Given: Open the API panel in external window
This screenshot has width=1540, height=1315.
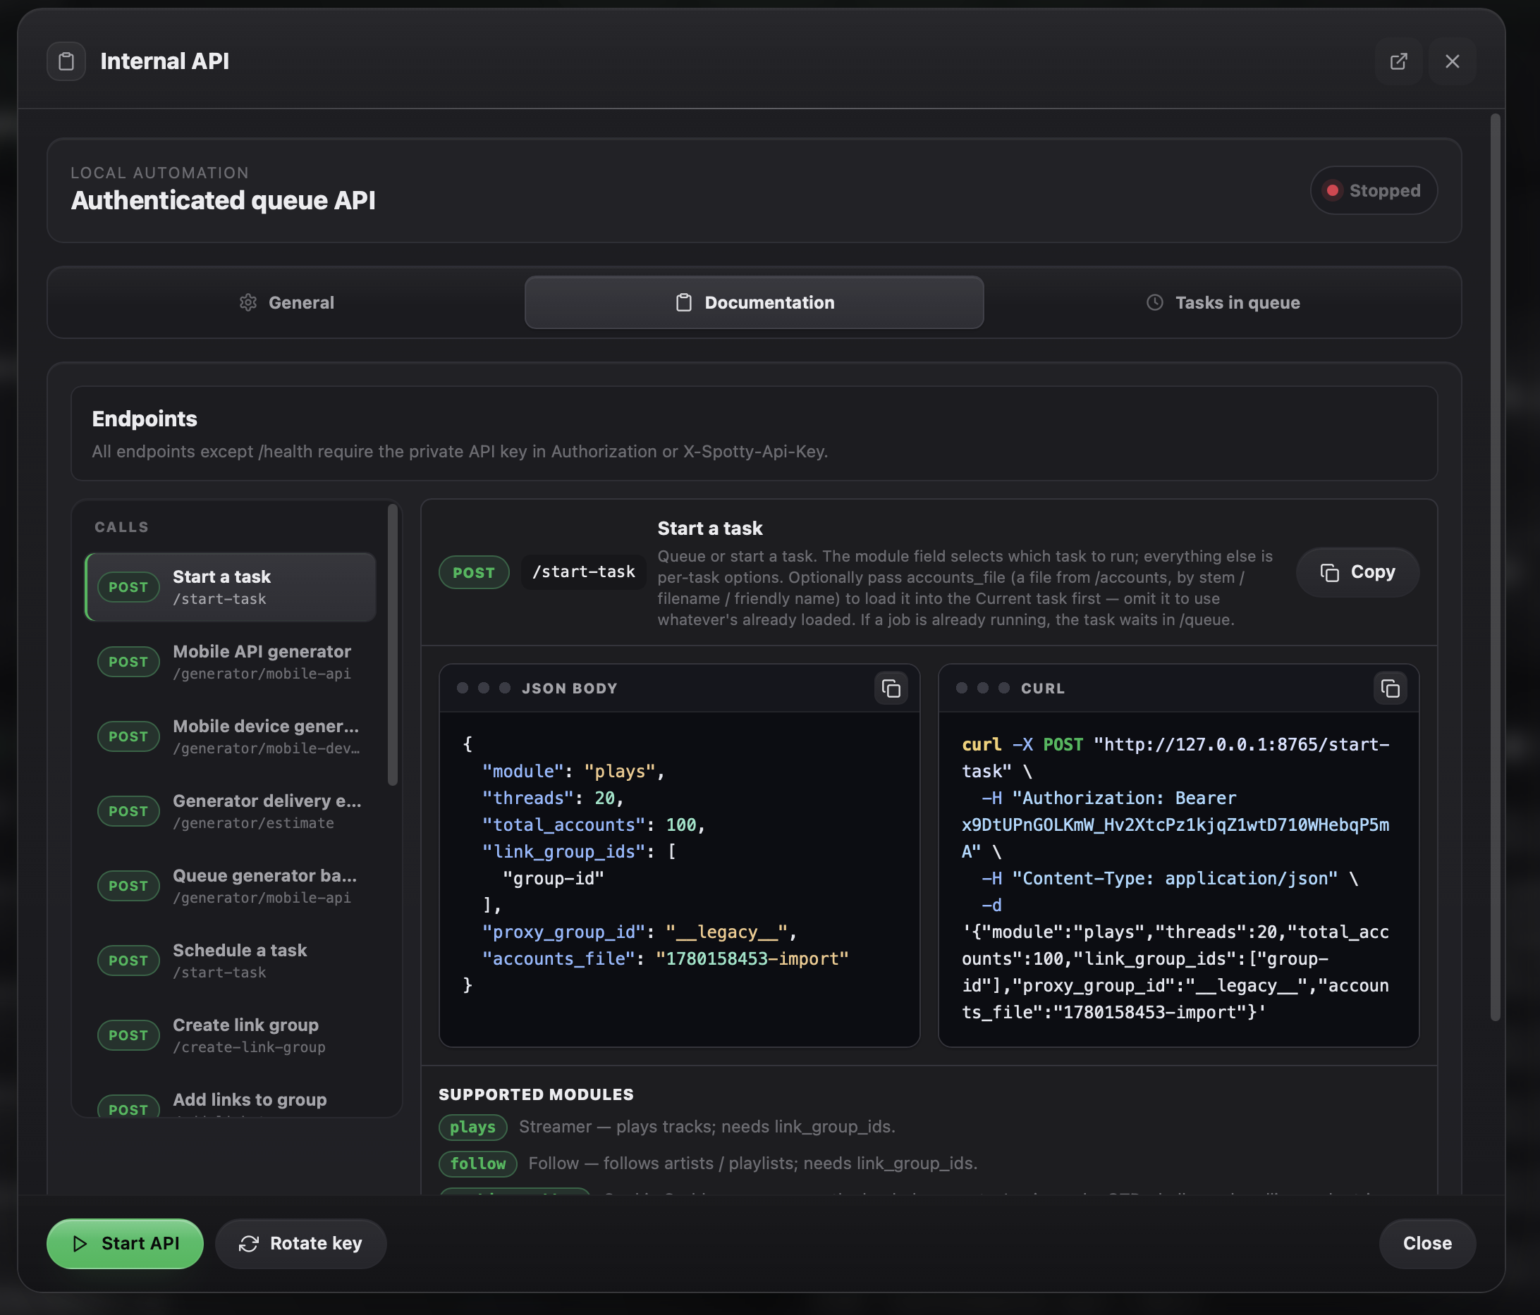Looking at the screenshot, I should (x=1398, y=61).
